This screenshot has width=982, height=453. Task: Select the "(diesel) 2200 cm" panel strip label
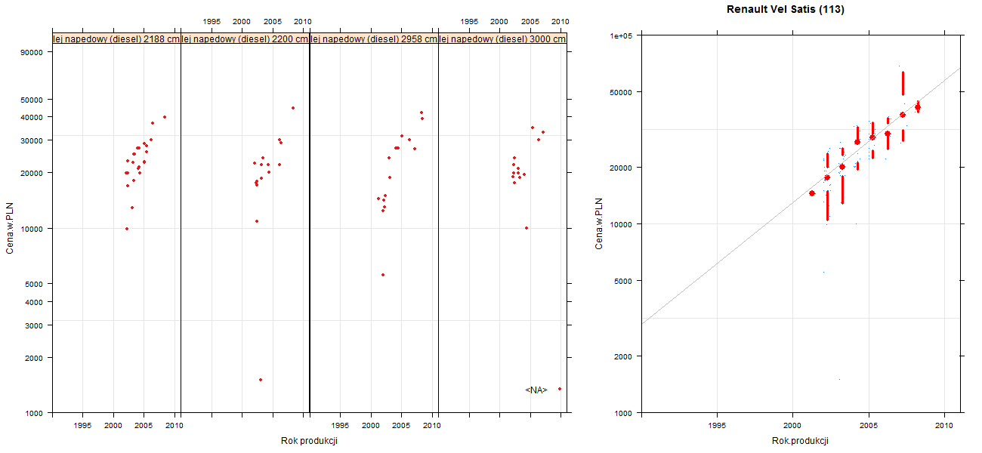(246, 39)
